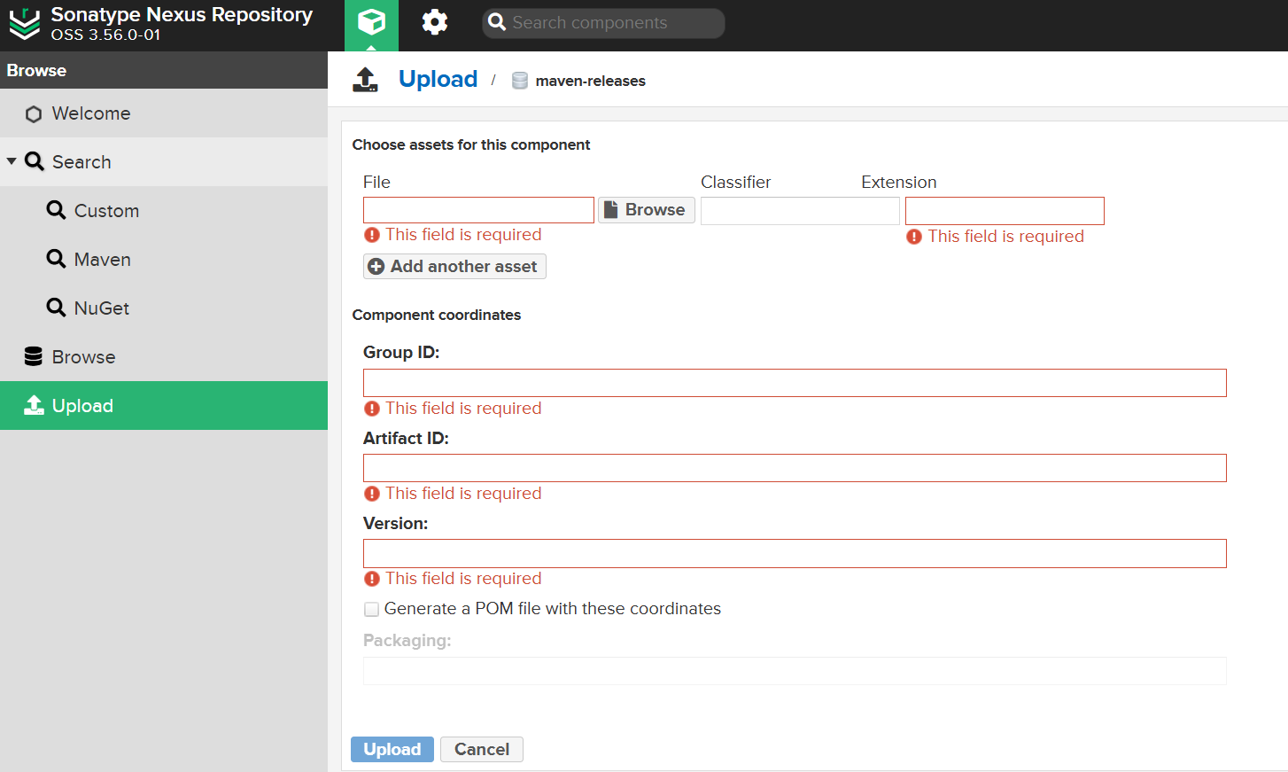Click the maven-releases breadcrumb text
This screenshot has height=772, width=1288.
point(591,81)
